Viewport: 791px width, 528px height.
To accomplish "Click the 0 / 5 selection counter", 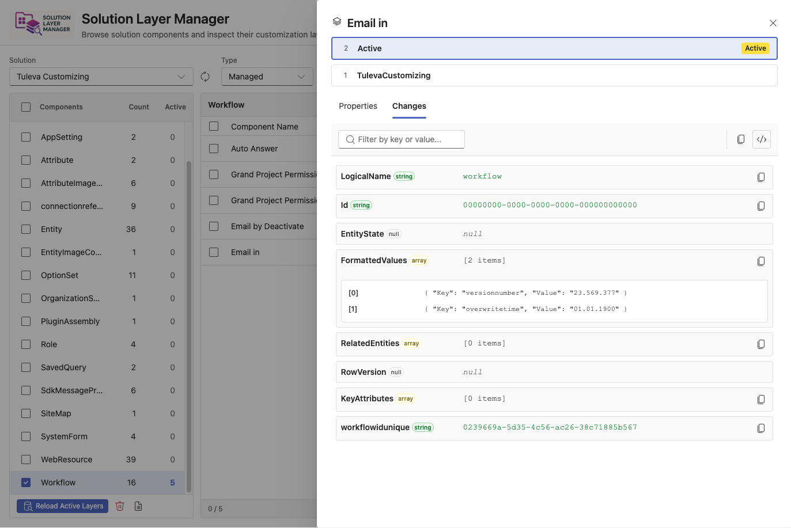I will [215, 509].
